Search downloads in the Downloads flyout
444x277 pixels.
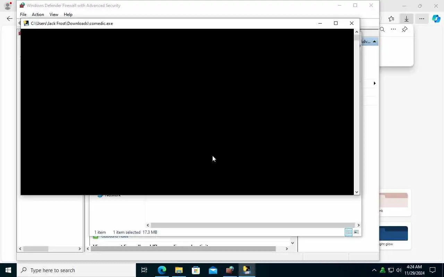tap(382, 29)
